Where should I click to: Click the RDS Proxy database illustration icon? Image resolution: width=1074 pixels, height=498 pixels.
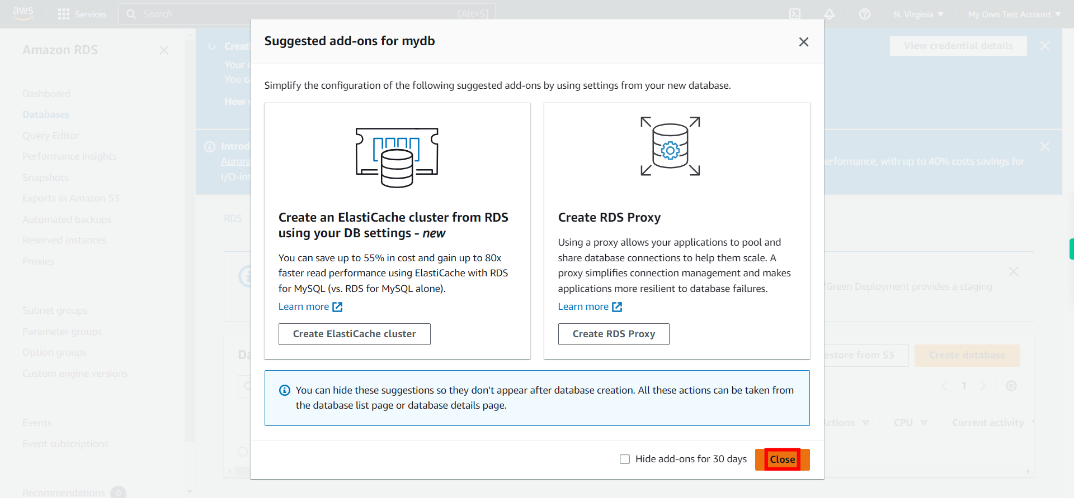tap(670, 146)
